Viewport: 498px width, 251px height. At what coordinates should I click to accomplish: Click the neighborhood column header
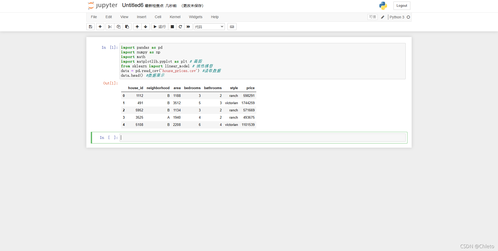pyautogui.click(x=158, y=88)
